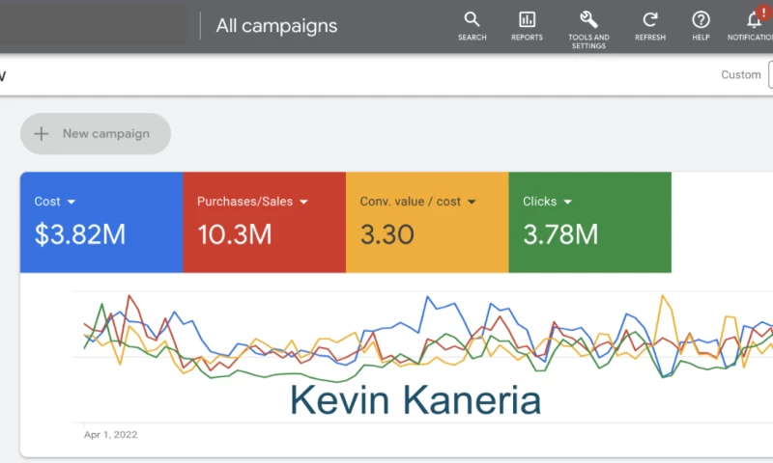
Task: Click the $3.82M cost value
Action: (80, 234)
